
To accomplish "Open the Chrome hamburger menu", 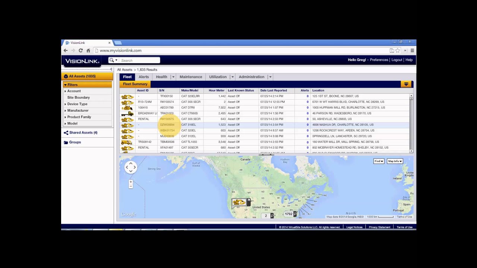I will tap(412, 51).
